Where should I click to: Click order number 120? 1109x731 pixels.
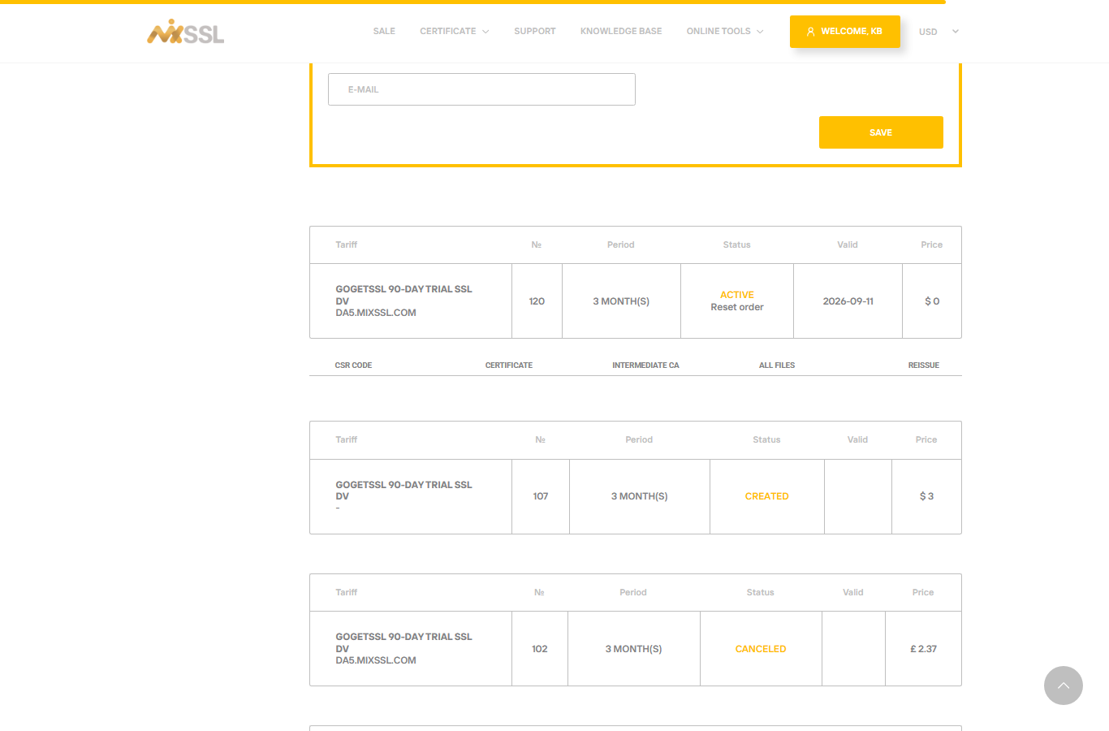pos(537,301)
